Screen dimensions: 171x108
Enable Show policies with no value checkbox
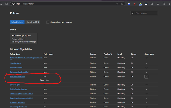(x=47, y=22)
